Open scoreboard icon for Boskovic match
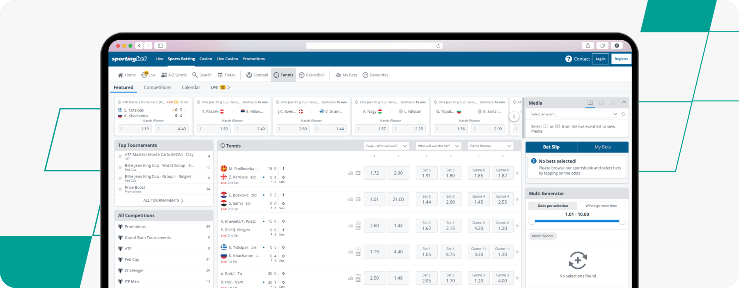Screen dimensions: 739x288 point(358,199)
